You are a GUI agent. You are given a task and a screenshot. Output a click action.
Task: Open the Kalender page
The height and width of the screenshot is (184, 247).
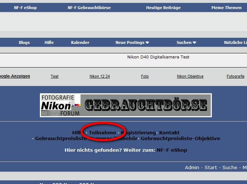pyautogui.click(x=80, y=42)
